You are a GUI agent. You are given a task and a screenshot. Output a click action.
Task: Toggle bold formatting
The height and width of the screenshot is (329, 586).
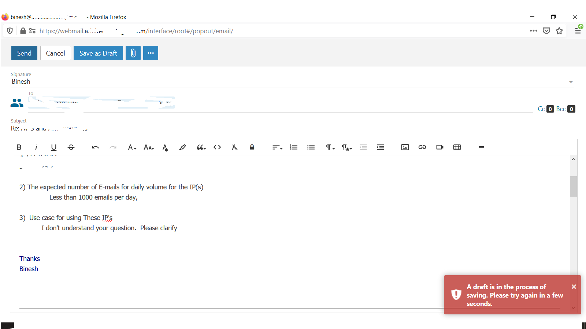point(19,147)
